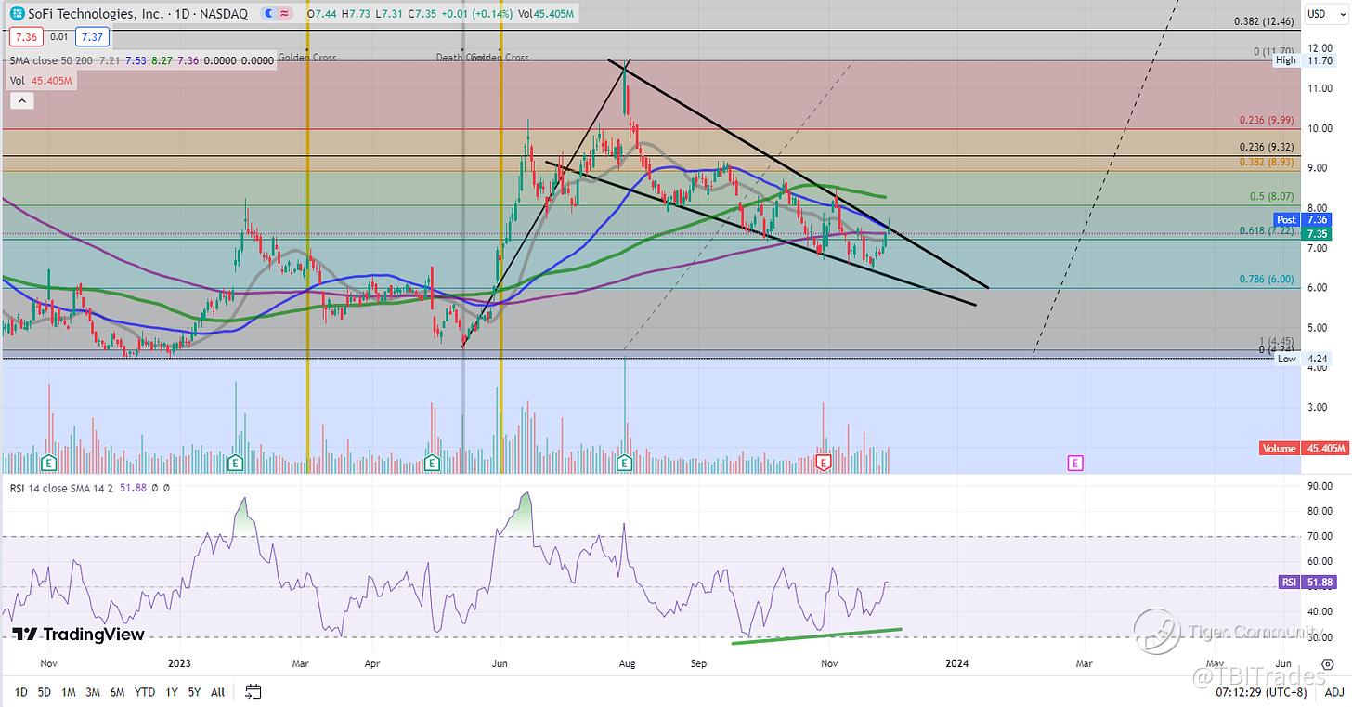This screenshot has height=707, width=1352.
Task: Click the red earnings E marker
Action: tap(822, 461)
